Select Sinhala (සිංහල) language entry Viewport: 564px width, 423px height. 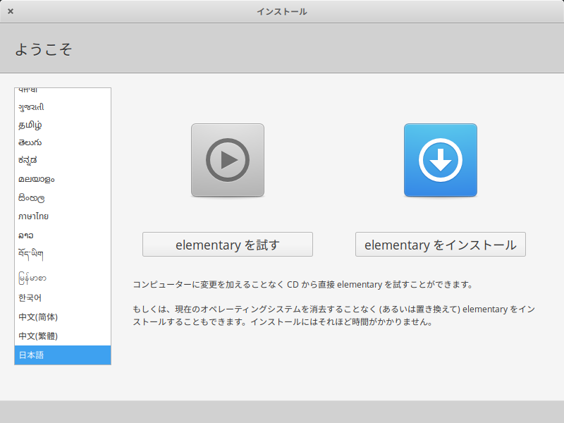coord(63,198)
